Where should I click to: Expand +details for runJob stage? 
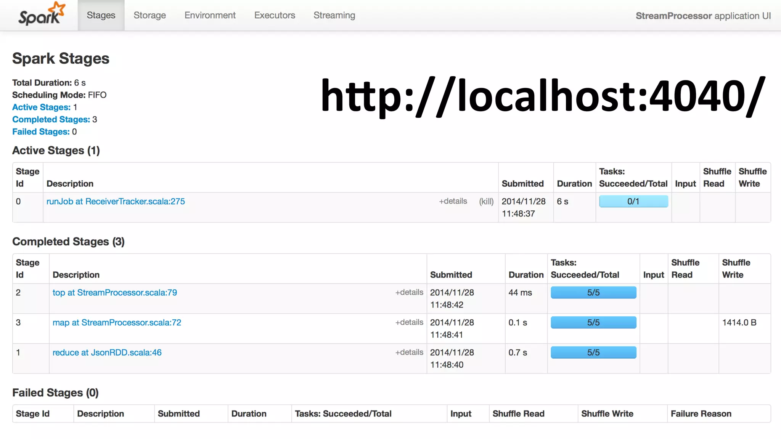click(x=453, y=201)
